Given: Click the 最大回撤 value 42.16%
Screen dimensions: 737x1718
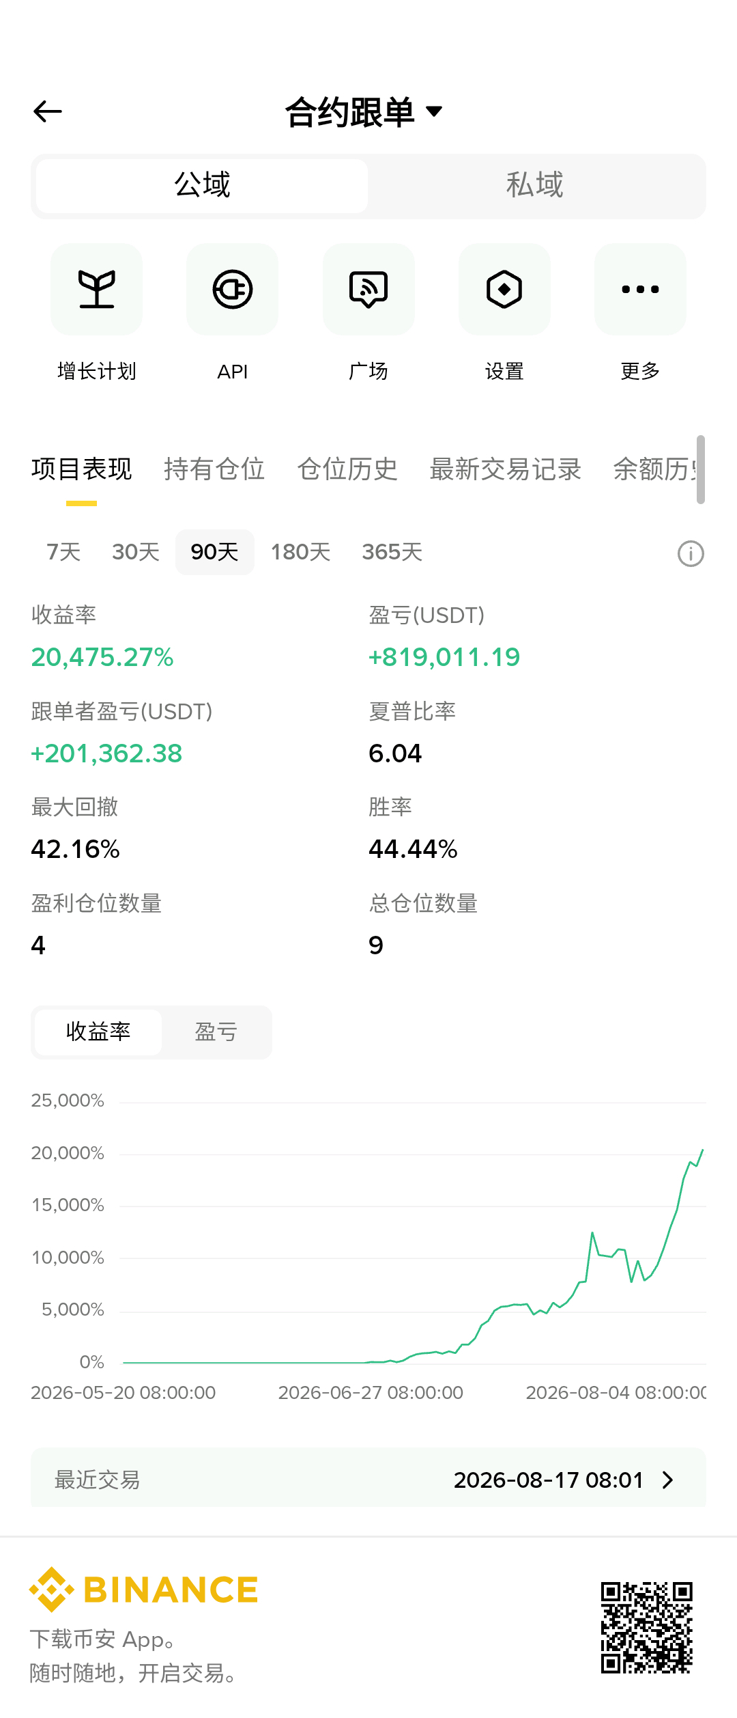Looking at the screenshot, I should point(75,849).
